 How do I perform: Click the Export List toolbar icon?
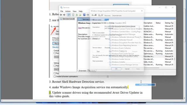coord(80,15)
